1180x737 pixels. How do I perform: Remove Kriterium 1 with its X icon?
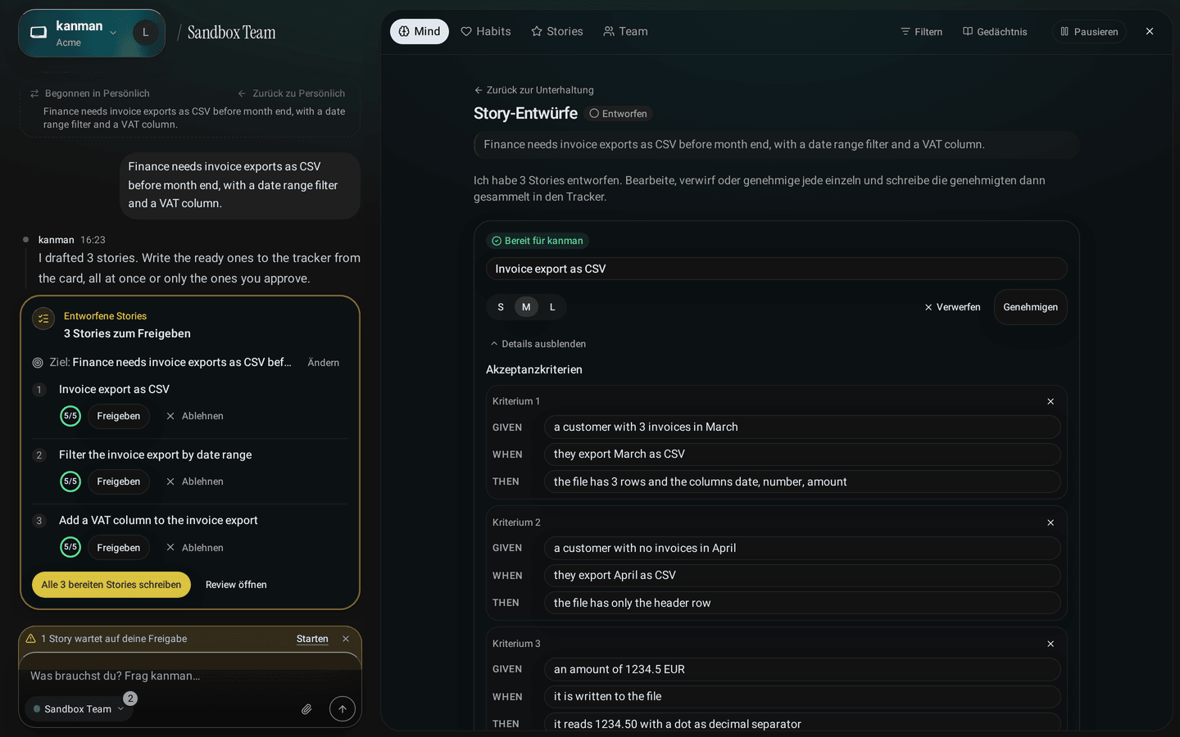pos(1051,401)
